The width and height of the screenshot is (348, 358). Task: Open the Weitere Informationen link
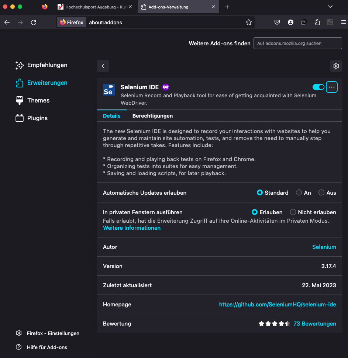tap(132, 228)
